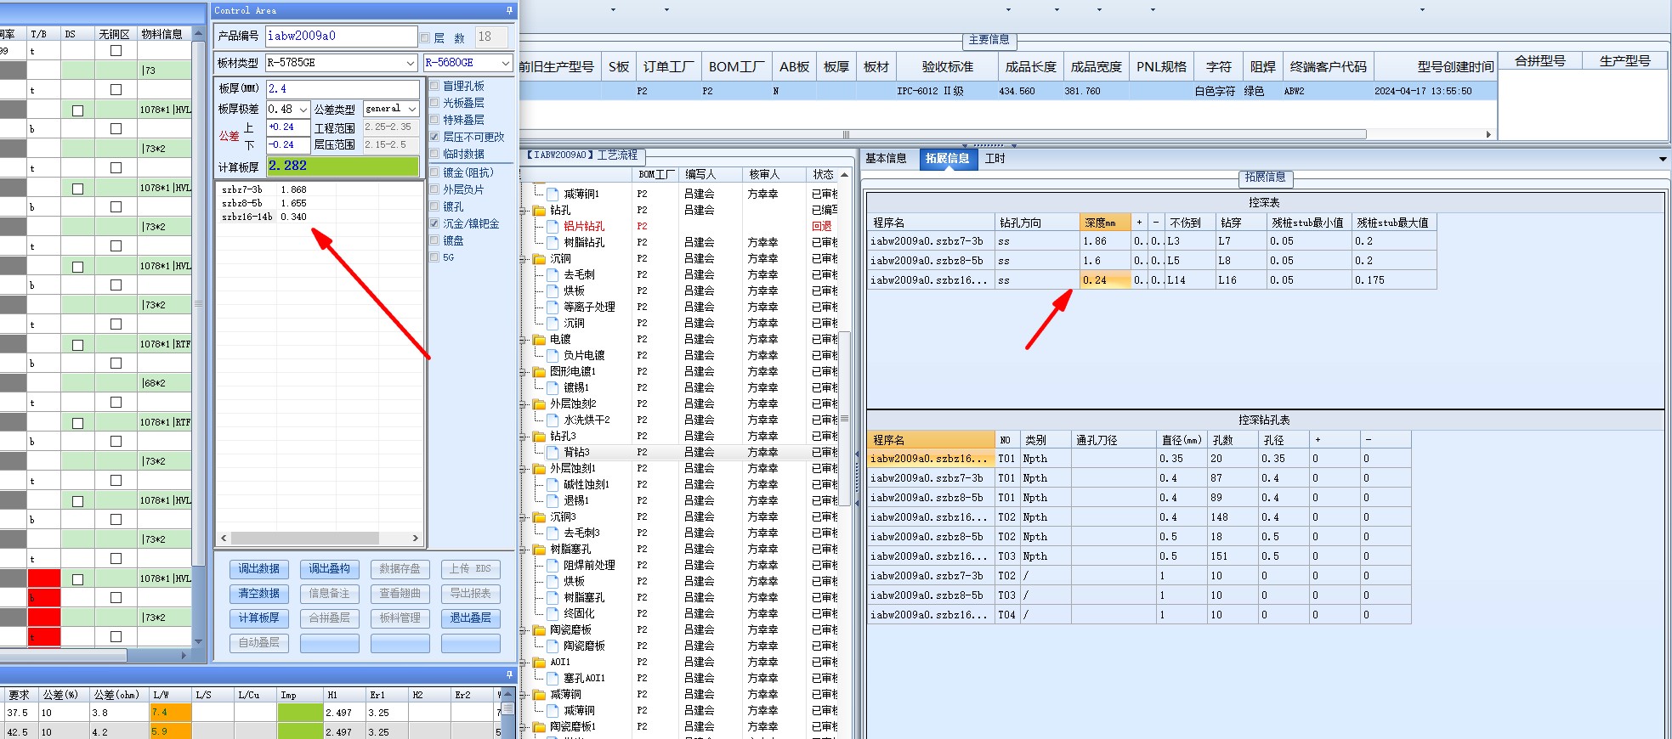Viewport: 1672px width, 739px height.
Task: Enable the 镀金(阻抗) checkbox
Action: pyautogui.click(x=435, y=172)
